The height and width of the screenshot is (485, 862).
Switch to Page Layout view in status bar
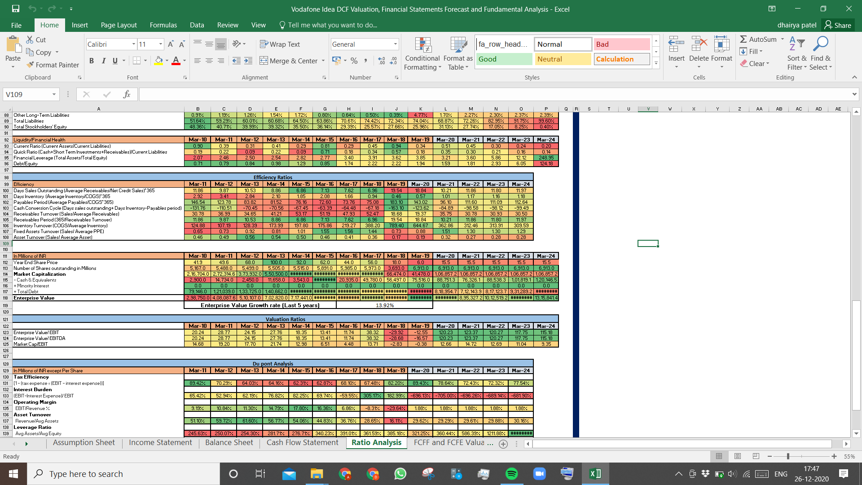738,456
